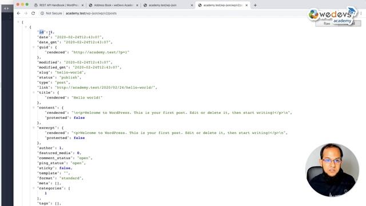Click the "template" key
366x206 pixels.
point(48,173)
